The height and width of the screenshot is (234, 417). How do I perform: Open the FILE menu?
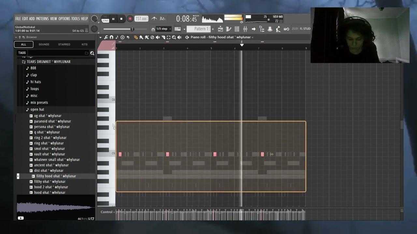coord(18,19)
